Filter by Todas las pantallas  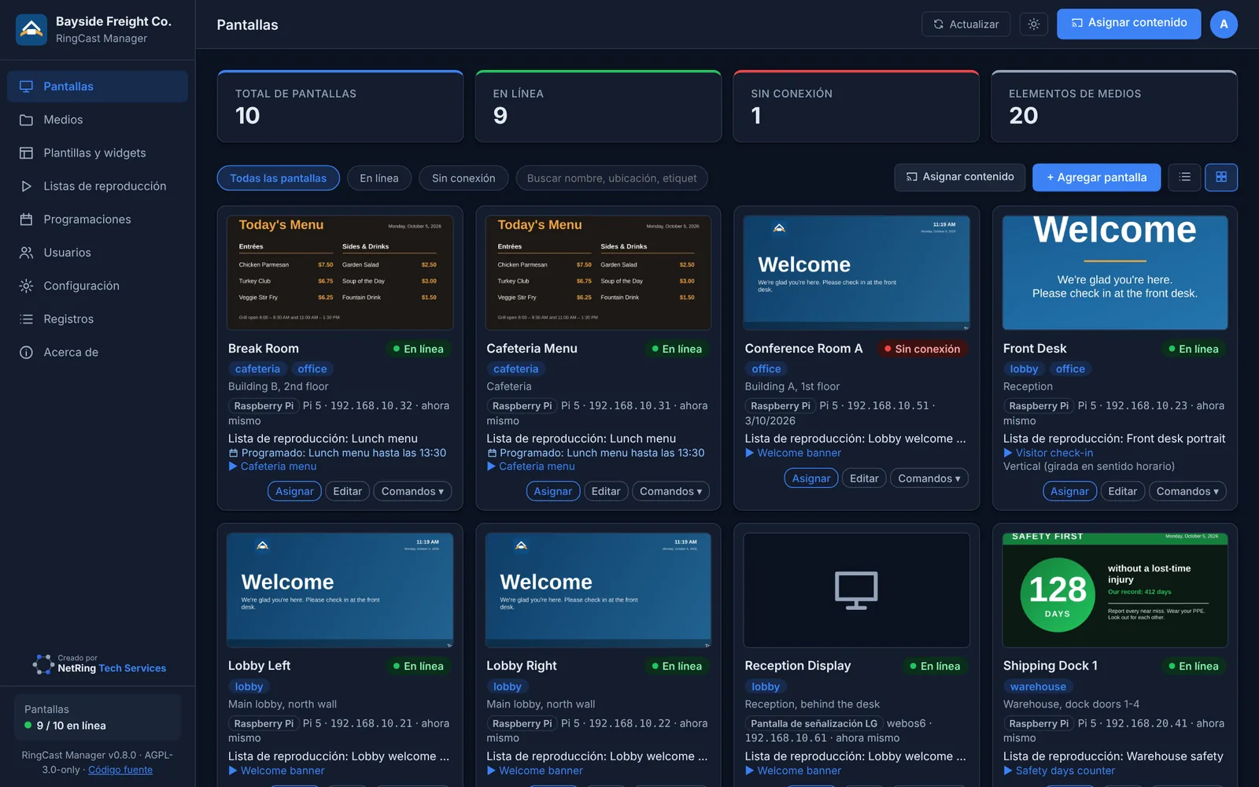278,178
